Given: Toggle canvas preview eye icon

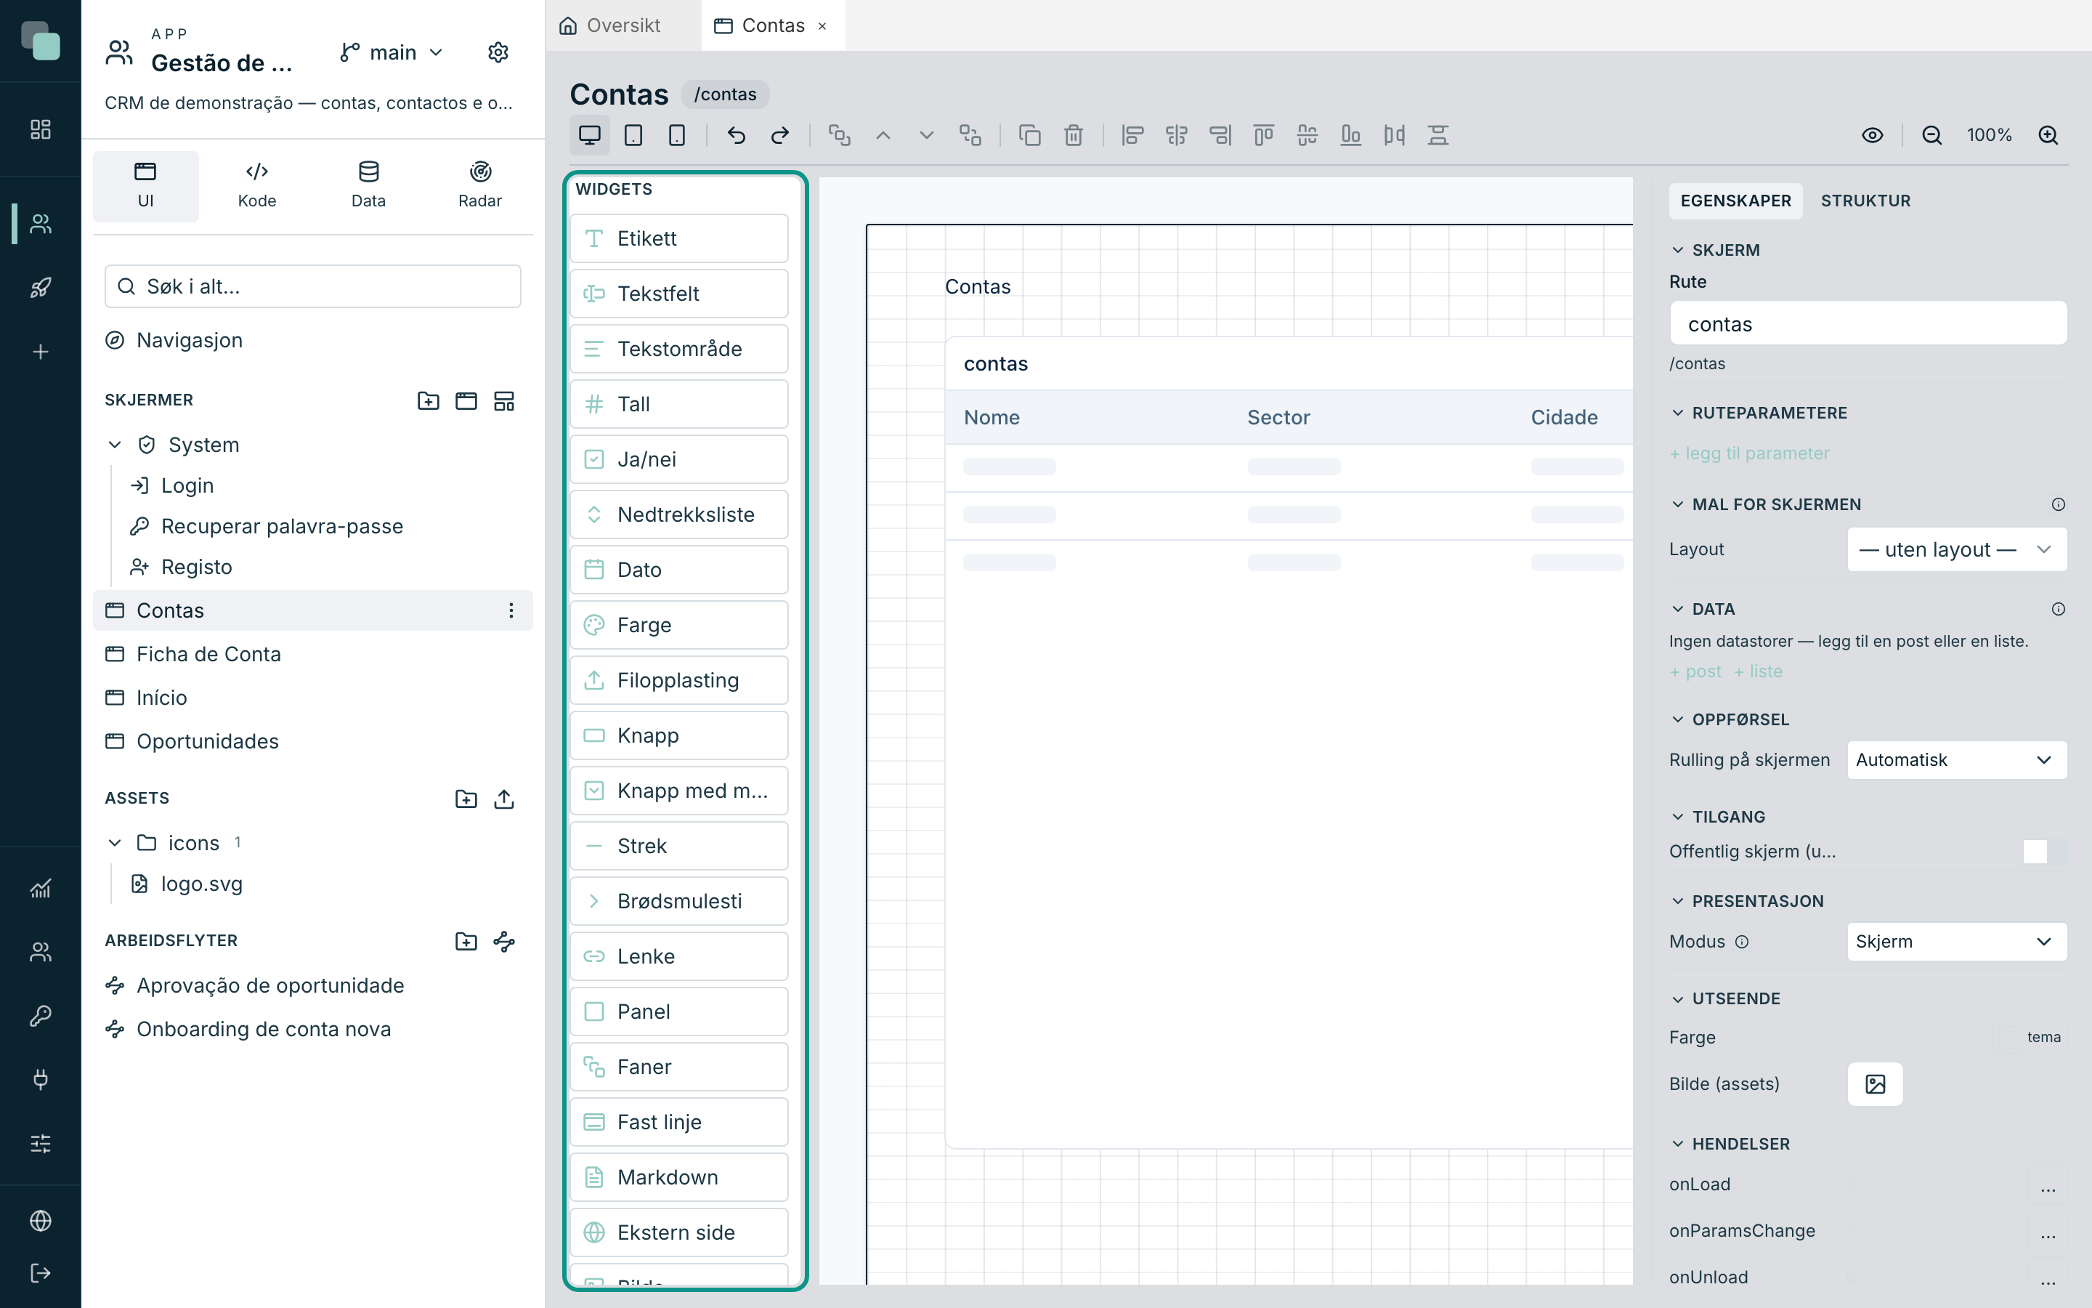Looking at the screenshot, I should click(1873, 135).
